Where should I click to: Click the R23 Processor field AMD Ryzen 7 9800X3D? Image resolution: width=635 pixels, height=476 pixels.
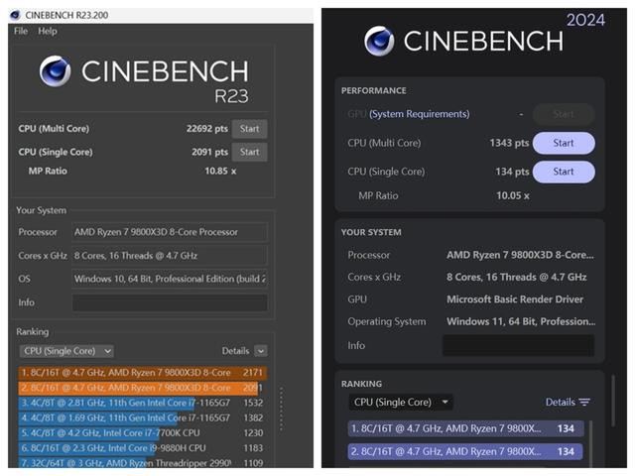click(x=170, y=232)
